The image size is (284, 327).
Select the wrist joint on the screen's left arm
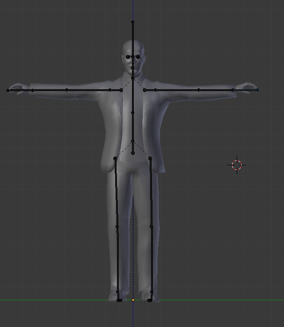(x=32, y=90)
